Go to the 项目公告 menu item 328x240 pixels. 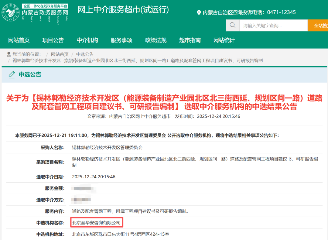(53, 40)
